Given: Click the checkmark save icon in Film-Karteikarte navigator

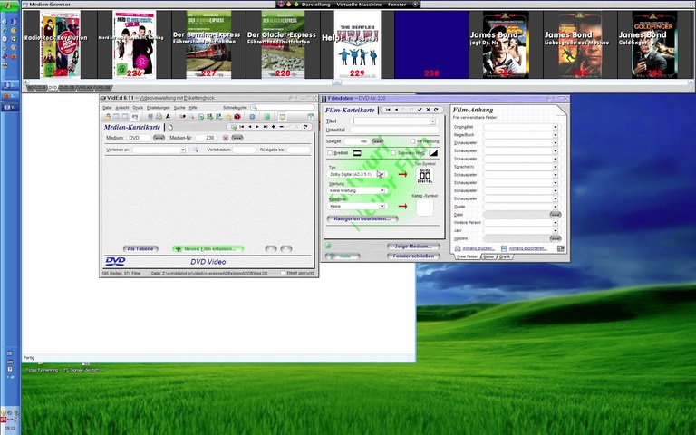Looking at the screenshot, I should [x=420, y=110].
